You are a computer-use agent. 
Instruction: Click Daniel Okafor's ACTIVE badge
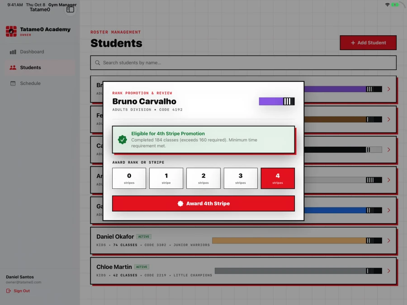144,236
